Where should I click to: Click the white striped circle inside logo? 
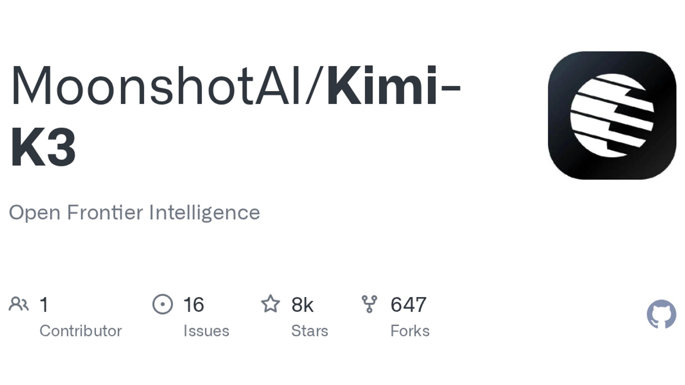tap(612, 115)
